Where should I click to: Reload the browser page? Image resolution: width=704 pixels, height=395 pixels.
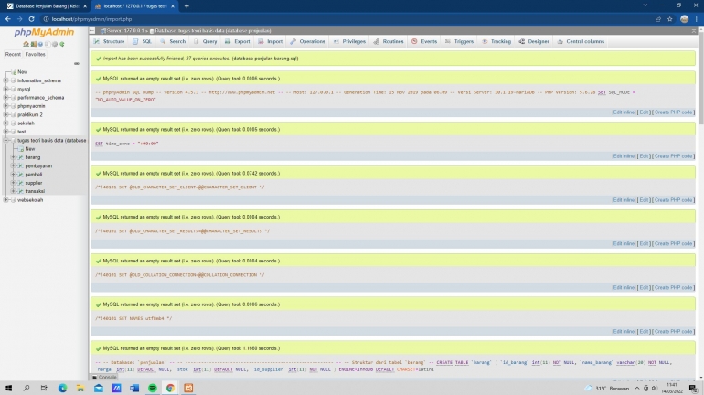point(31,19)
